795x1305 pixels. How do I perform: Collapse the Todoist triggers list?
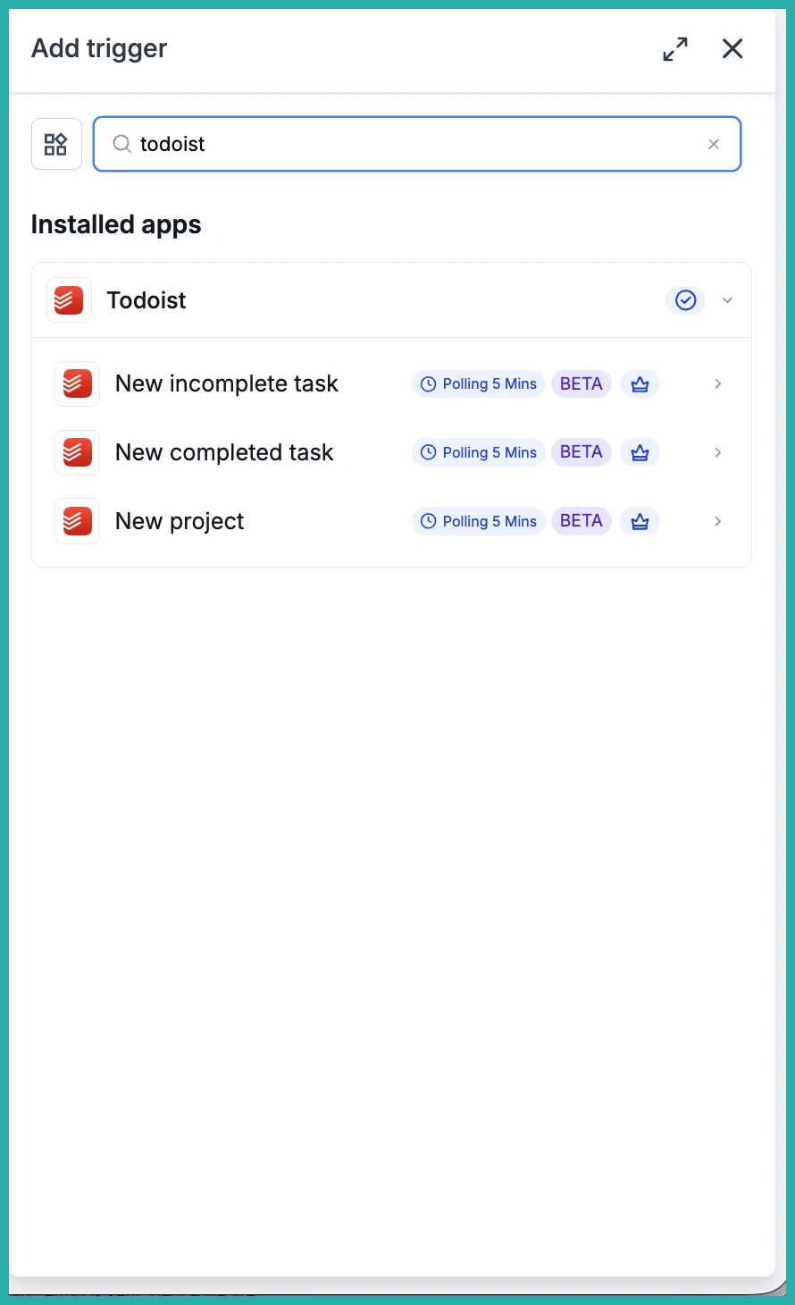(727, 300)
